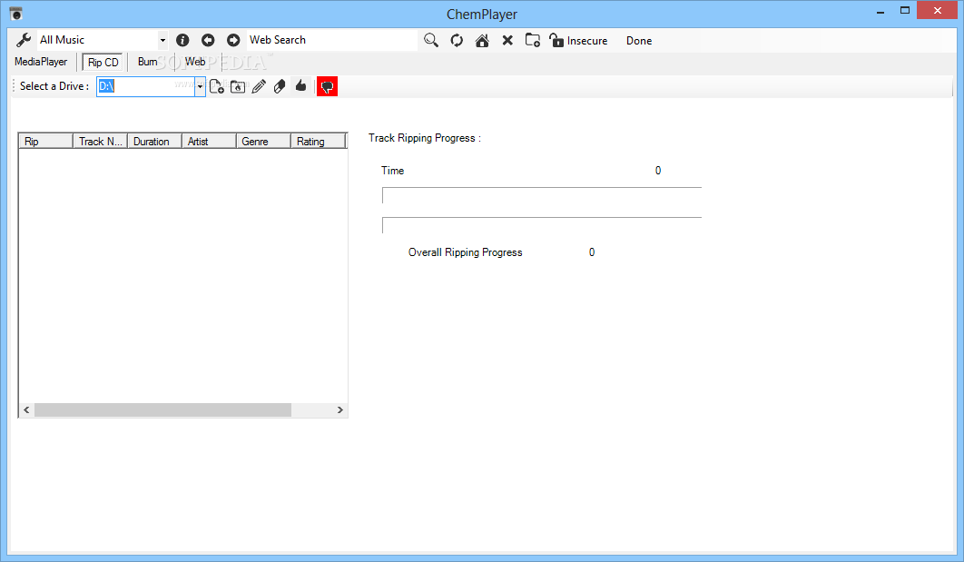The width and height of the screenshot is (964, 562).
Task: Close the ChemPlayer window
Action: 938,11
